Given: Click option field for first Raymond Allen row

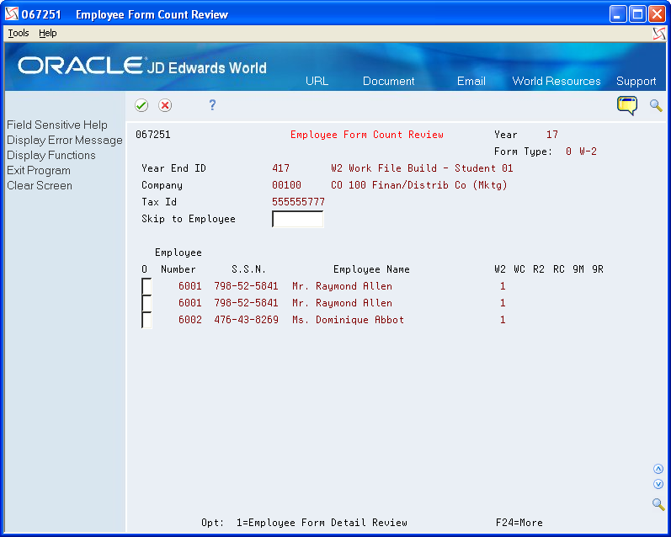Looking at the screenshot, I should 146,286.
